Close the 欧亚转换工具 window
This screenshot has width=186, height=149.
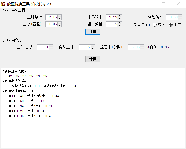[x=178, y=4]
